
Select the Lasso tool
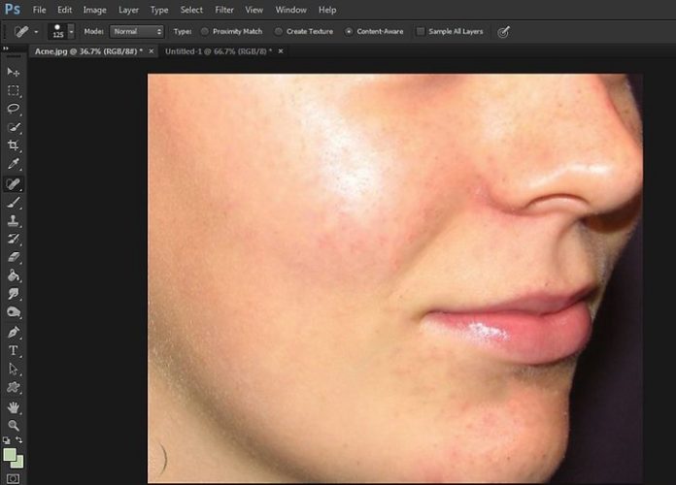(14, 109)
